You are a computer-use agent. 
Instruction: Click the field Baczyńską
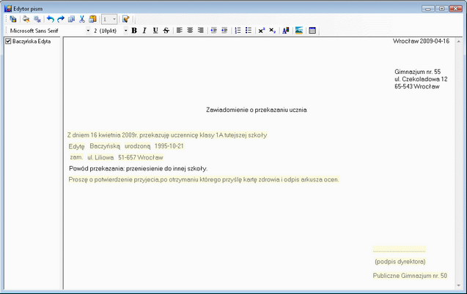pos(105,146)
